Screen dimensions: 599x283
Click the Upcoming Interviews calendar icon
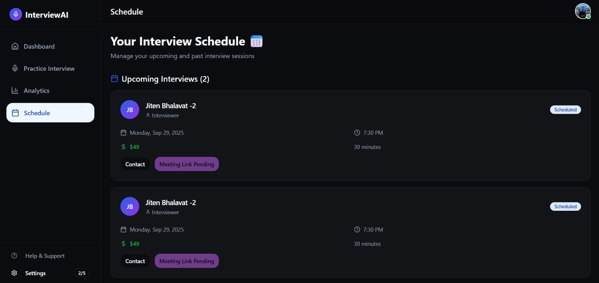click(x=115, y=79)
